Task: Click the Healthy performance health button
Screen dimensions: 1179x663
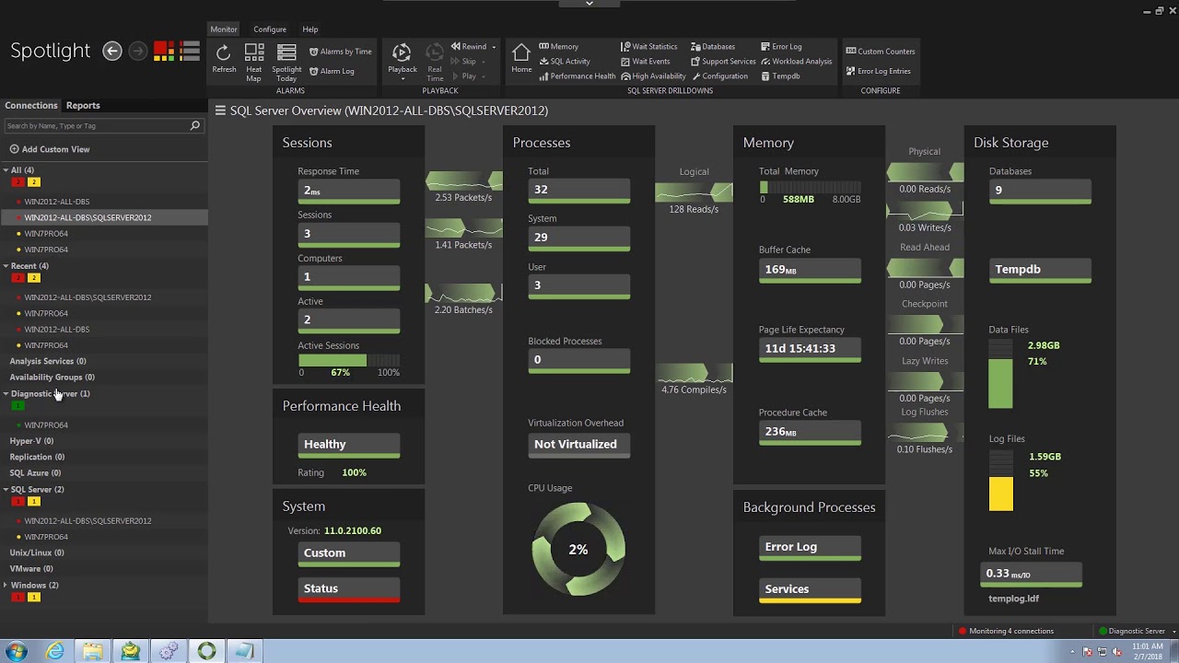Action: [349, 445]
